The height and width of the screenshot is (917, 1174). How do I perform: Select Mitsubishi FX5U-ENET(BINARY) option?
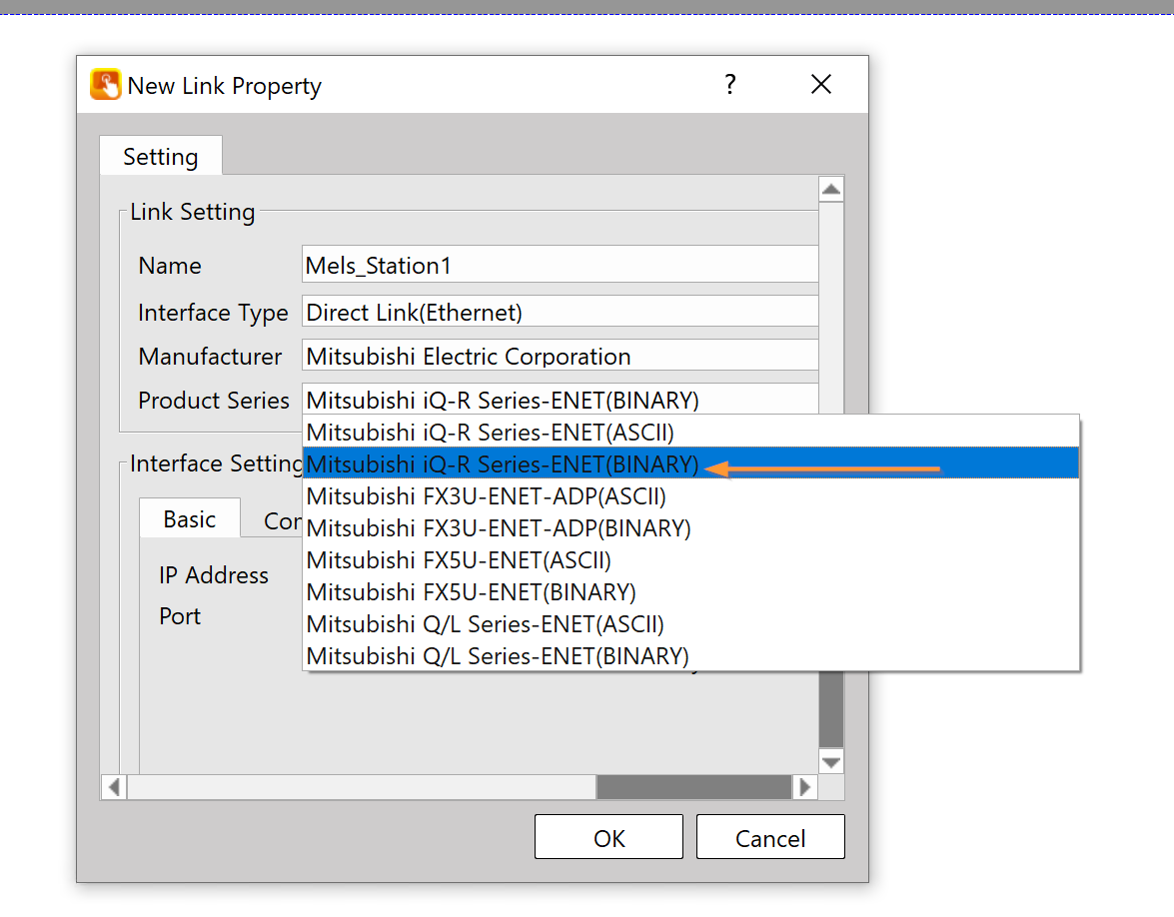(471, 592)
